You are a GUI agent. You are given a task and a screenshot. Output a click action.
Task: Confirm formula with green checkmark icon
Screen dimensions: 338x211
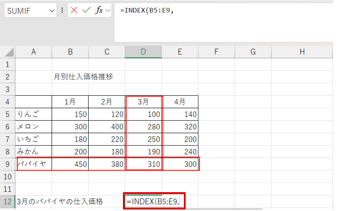point(86,10)
